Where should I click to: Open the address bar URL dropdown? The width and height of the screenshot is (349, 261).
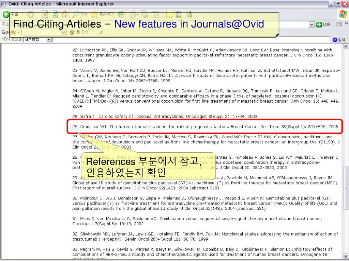[x=312, y=24]
